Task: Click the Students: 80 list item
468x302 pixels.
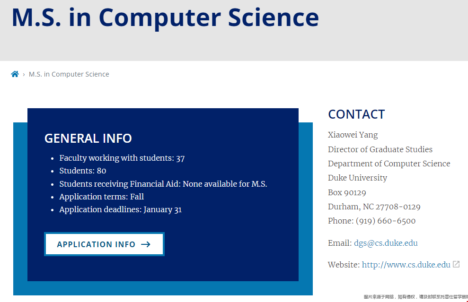Action: pyautogui.click(x=83, y=171)
